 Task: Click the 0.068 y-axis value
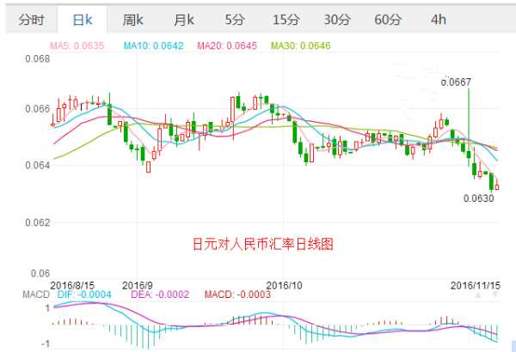(x=38, y=59)
